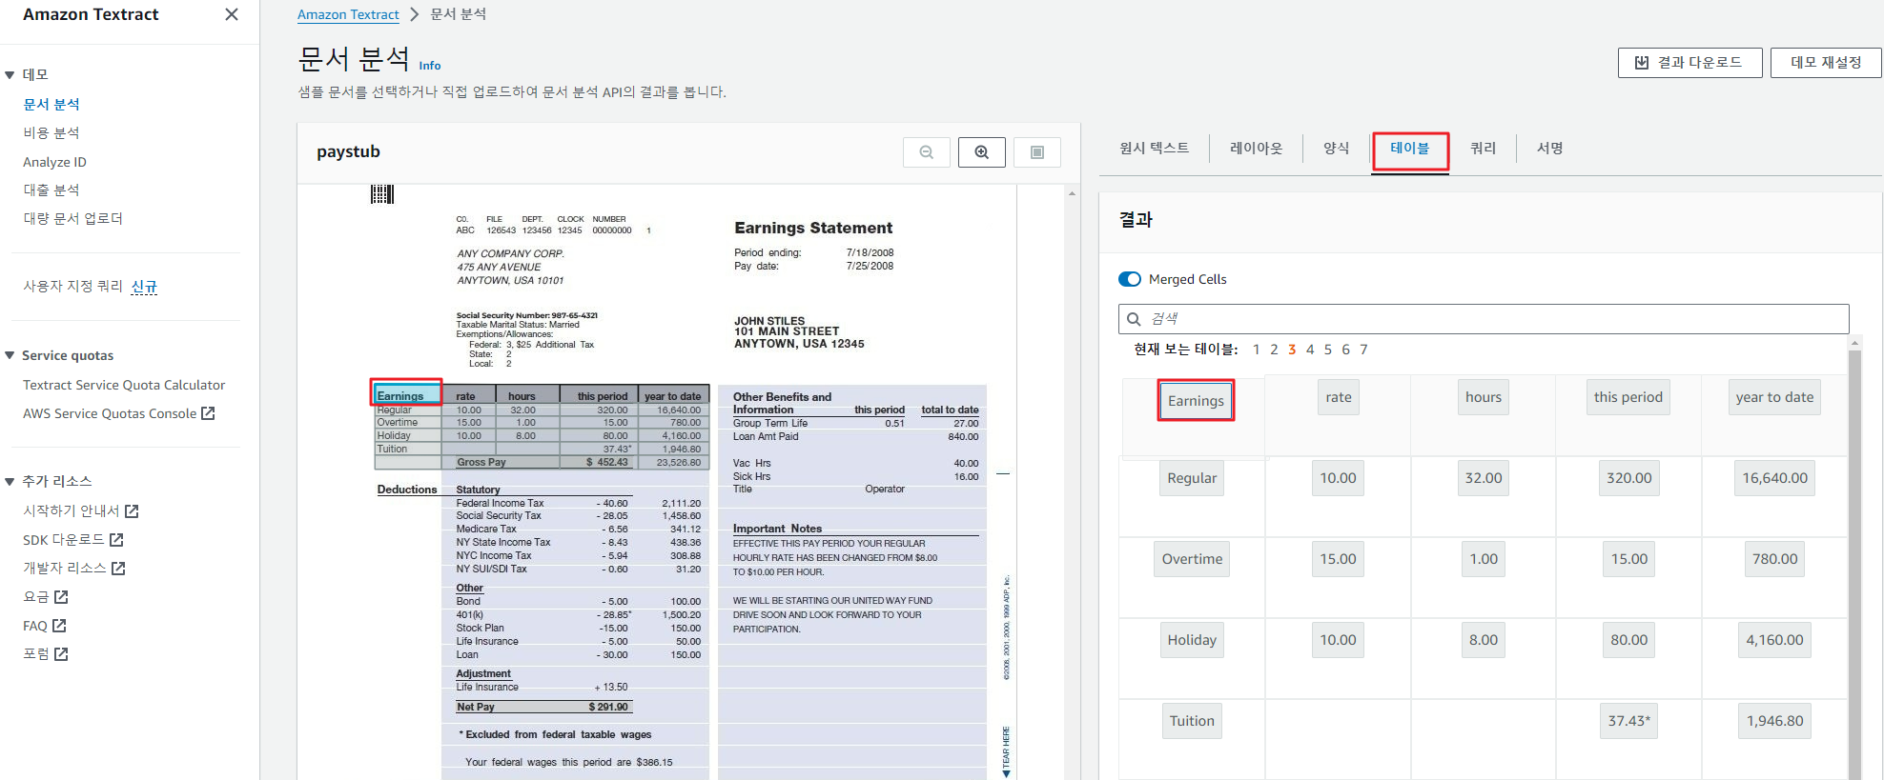Image resolution: width=1884 pixels, height=780 pixels.
Task: View table 7 in results
Action: click(1363, 350)
